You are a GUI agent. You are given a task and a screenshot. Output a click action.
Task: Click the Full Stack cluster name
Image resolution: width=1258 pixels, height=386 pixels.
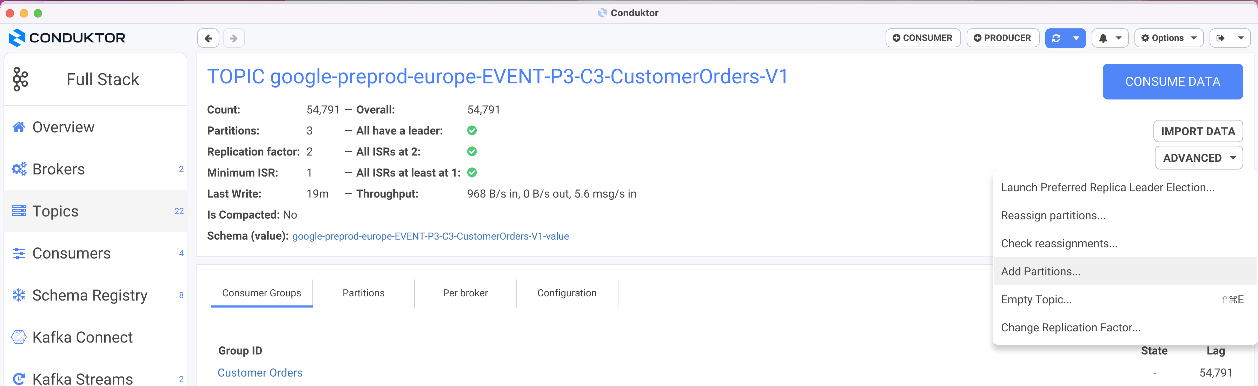point(102,79)
